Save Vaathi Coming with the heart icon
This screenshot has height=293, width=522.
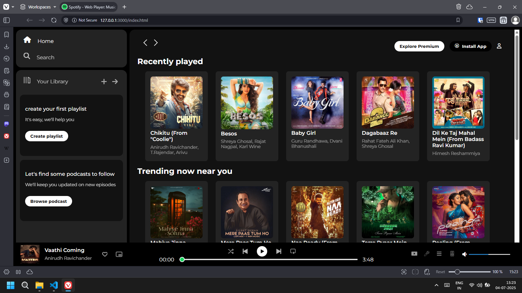[105, 254]
